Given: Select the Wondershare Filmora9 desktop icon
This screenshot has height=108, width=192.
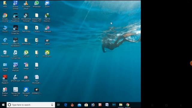Looking at the screenshot, I should pos(26,17).
